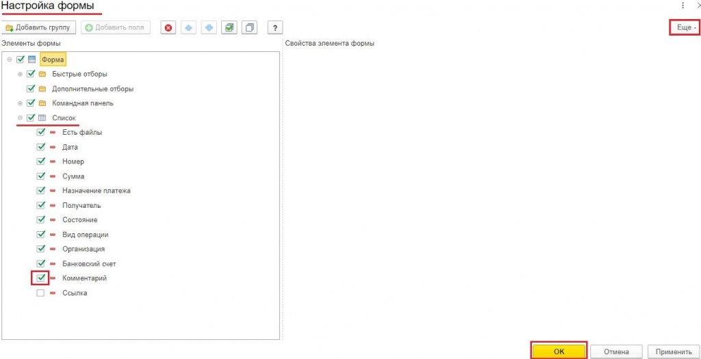701x359 pixels.
Task: Select the Комментарий row
Action: pyautogui.click(x=84, y=278)
